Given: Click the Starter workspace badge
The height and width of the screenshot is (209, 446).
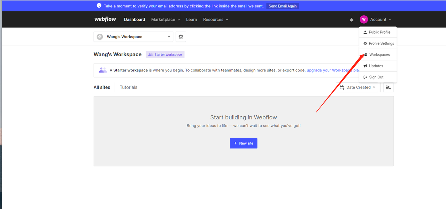Looking at the screenshot, I should click(x=165, y=55).
